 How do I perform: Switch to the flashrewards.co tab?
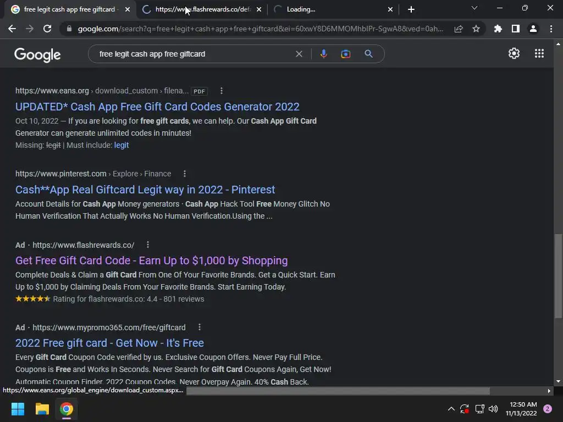pyautogui.click(x=202, y=9)
